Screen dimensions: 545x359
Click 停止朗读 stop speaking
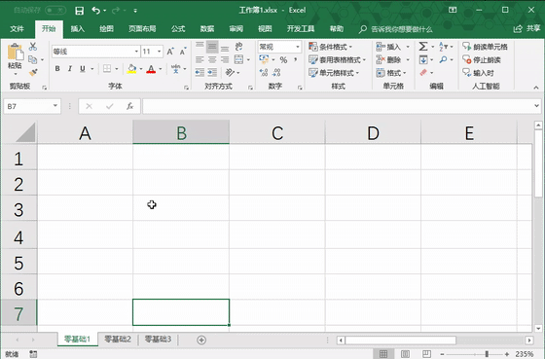pyautogui.click(x=482, y=59)
